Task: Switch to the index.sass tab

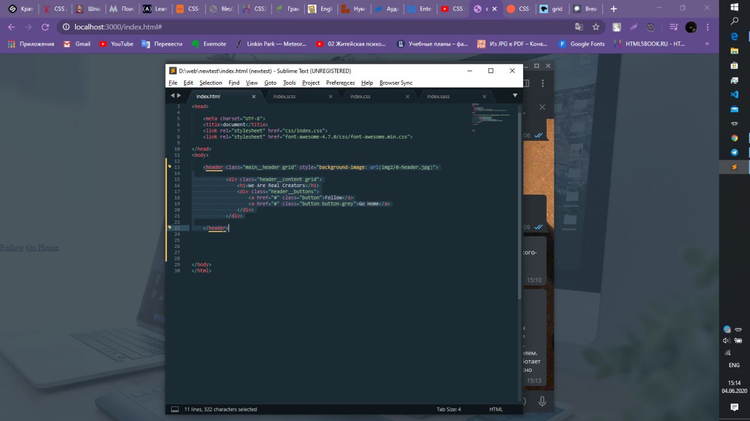Action: (x=438, y=96)
